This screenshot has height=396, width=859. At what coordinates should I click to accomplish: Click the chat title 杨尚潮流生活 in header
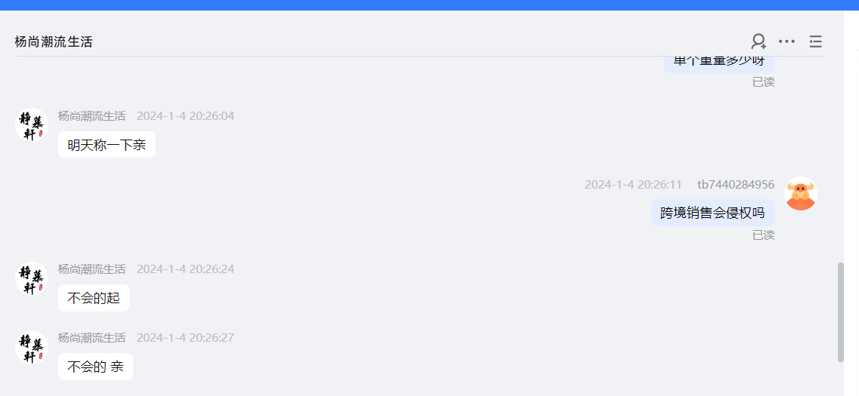point(54,41)
